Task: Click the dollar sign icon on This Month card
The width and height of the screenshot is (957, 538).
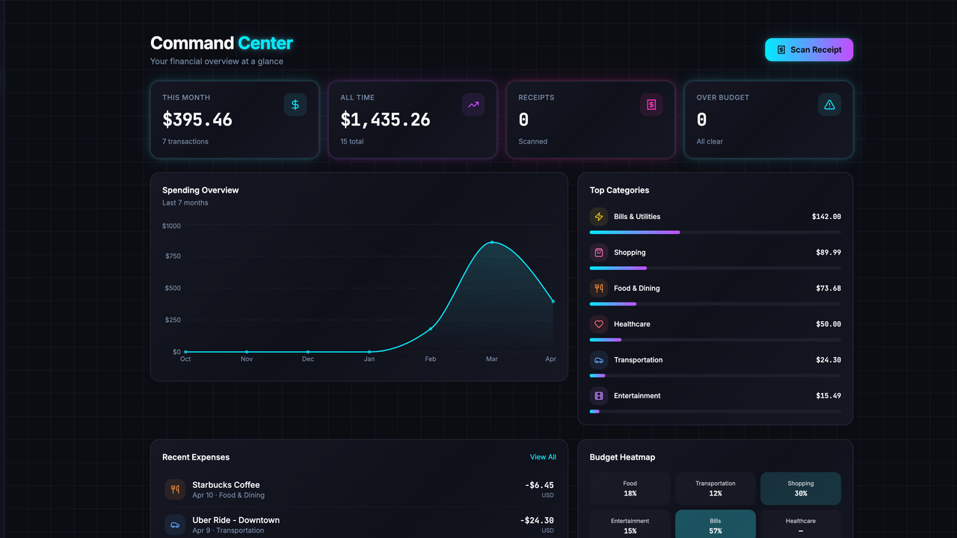Action: (295, 105)
